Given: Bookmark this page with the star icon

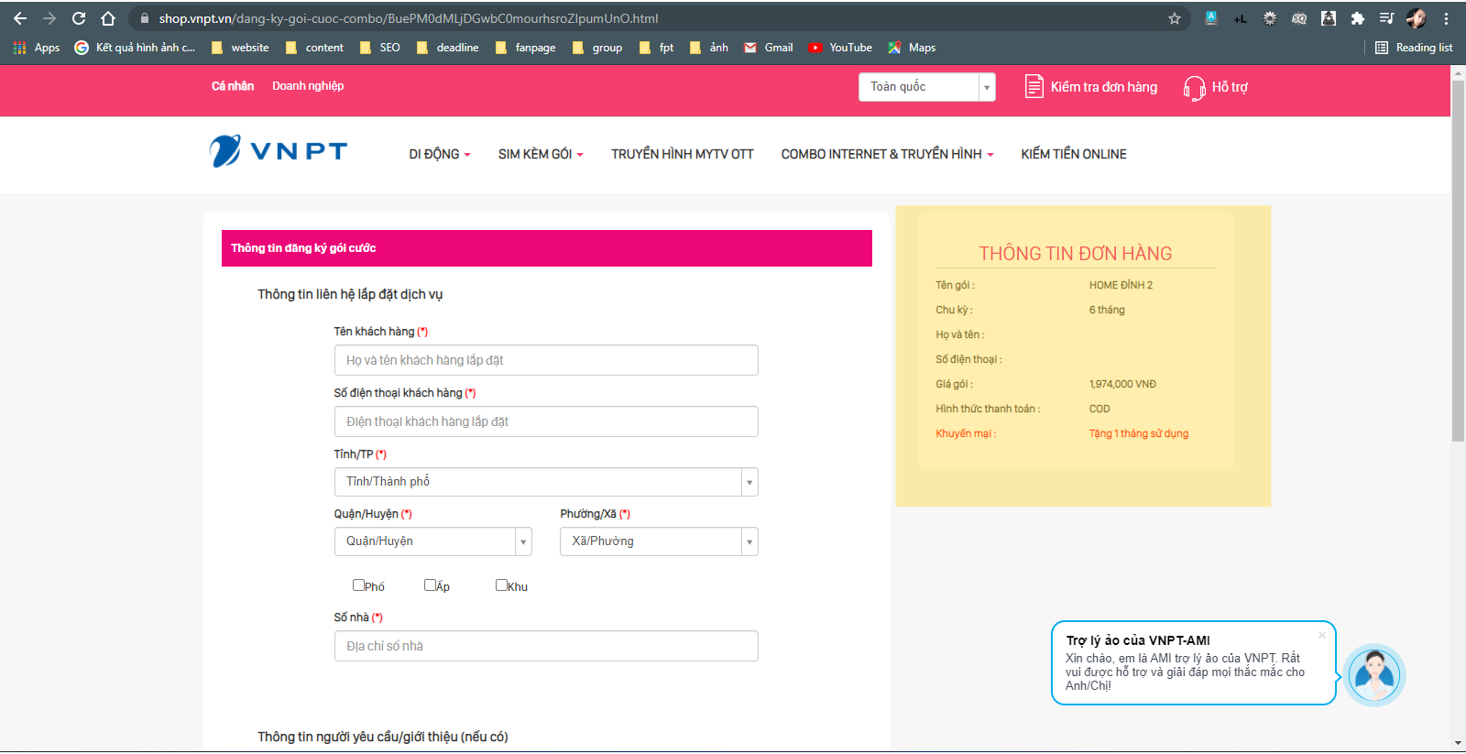Looking at the screenshot, I should [1175, 18].
